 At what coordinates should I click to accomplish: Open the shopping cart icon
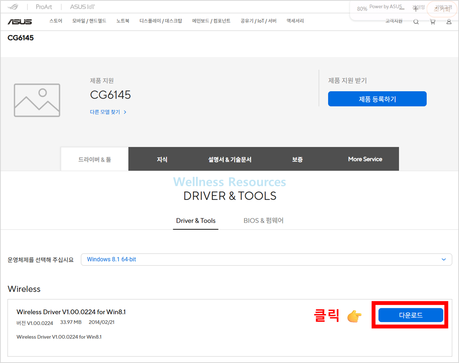point(433,22)
